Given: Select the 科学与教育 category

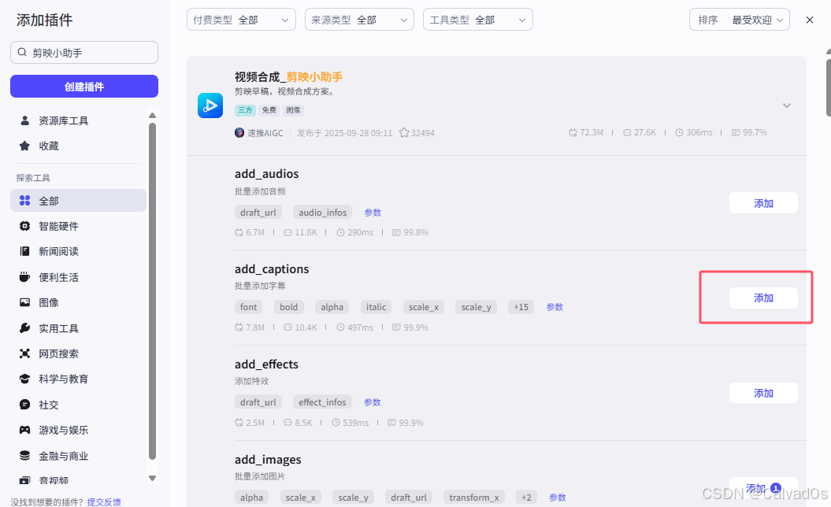Looking at the screenshot, I should (78, 379).
